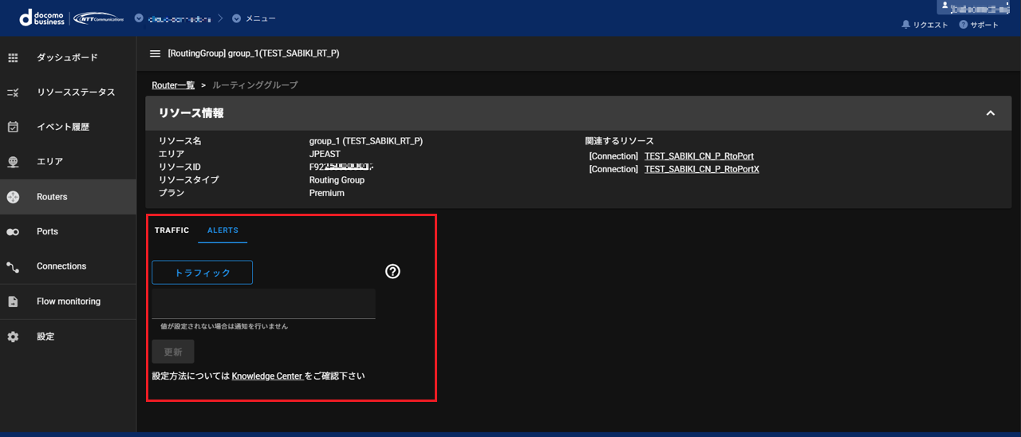Click the Dashboard grid icon in sidebar
This screenshot has width=1021, height=437.
pyautogui.click(x=13, y=57)
